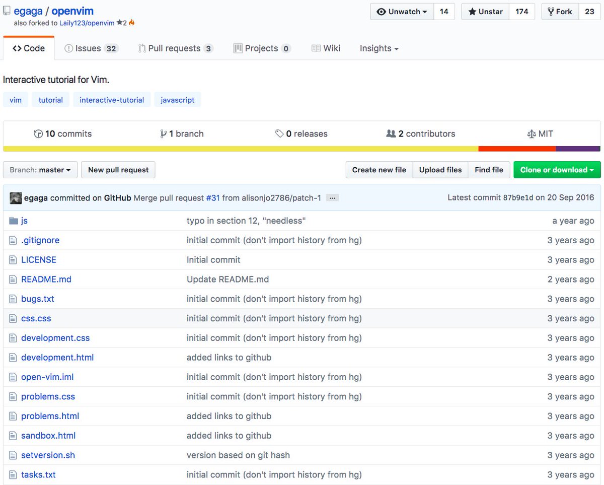Image resolution: width=604 pixels, height=485 pixels.
Task: Click the repository book icon beside egaga
Action: (7, 11)
